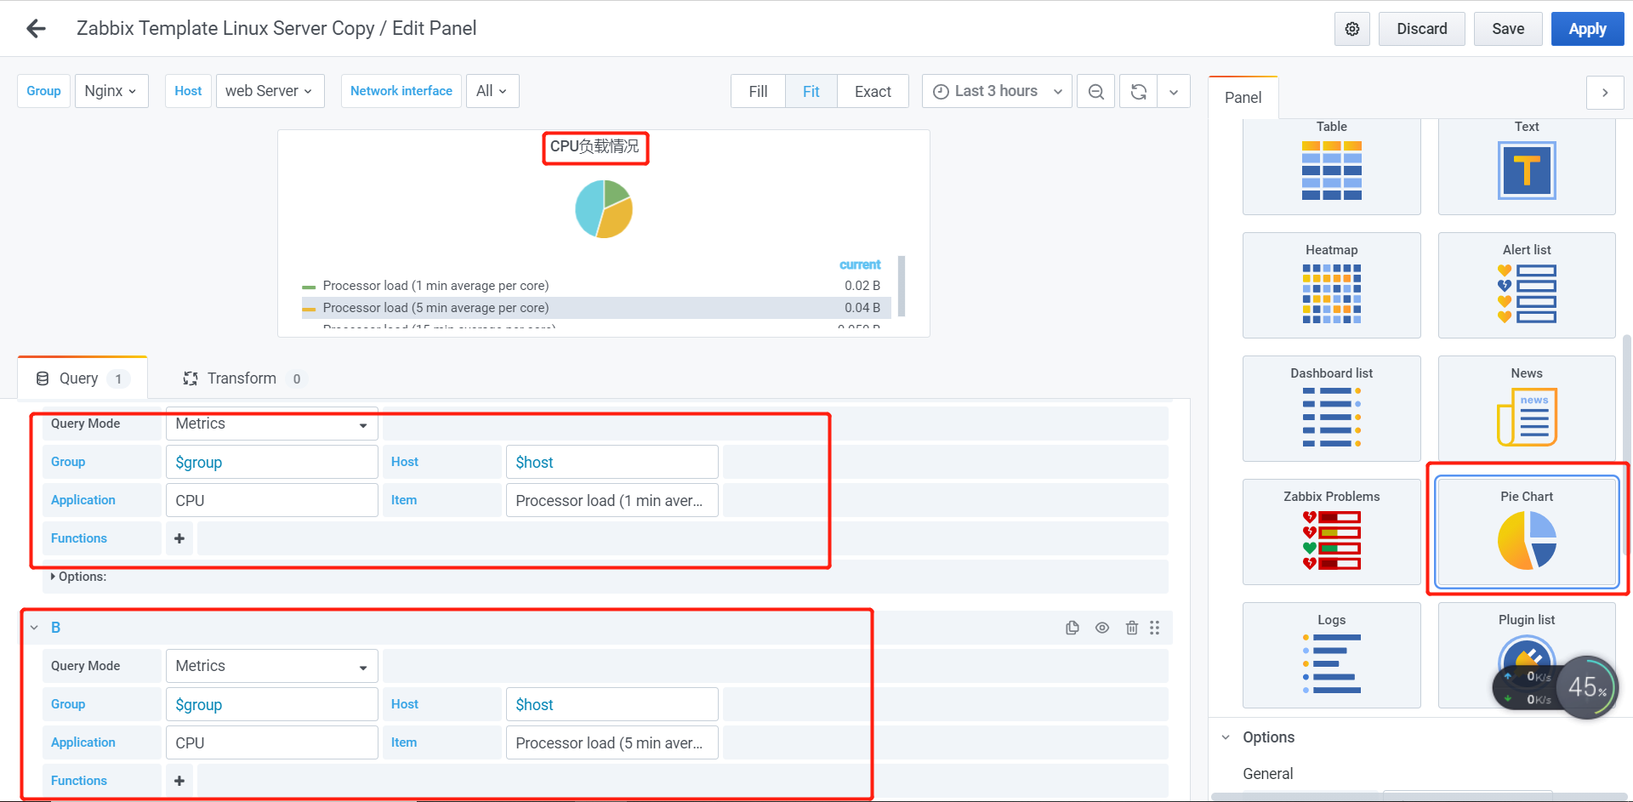This screenshot has height=802, width=1633.
Task: Open the Network interface dropdown (All)
Action: pyautogui.click(x=492, y=91)
